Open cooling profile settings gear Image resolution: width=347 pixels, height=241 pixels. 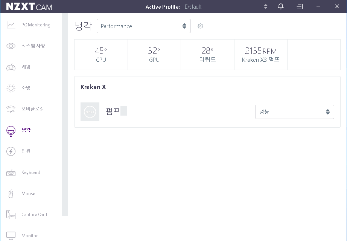coord(200,26)
